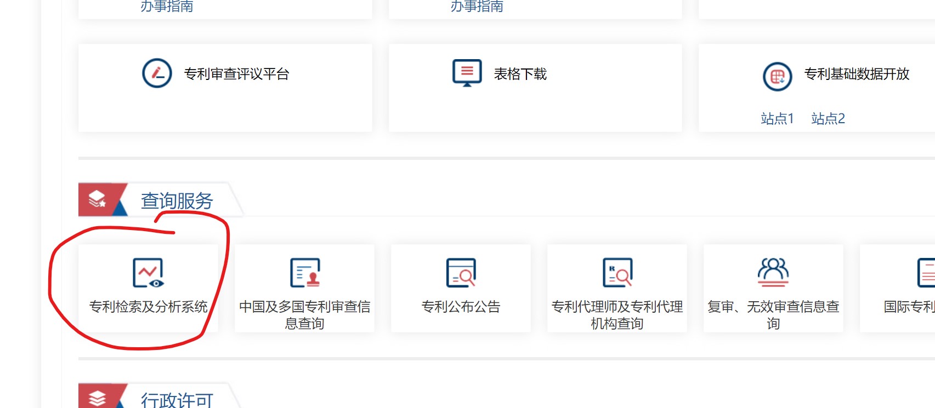Click the 专利代理师及专利代理机构查询 icon
The height and width of the screenshot is (408, 935).
[617, 273]
